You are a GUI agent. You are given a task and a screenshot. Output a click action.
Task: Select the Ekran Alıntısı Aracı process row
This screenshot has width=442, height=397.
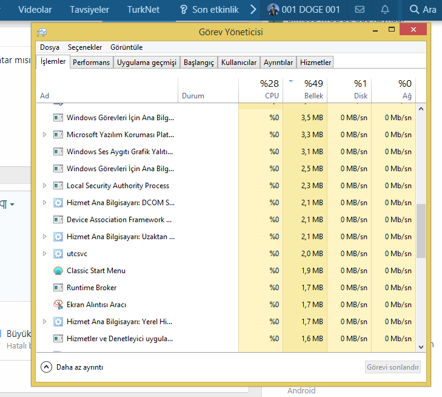pos(226,305)
